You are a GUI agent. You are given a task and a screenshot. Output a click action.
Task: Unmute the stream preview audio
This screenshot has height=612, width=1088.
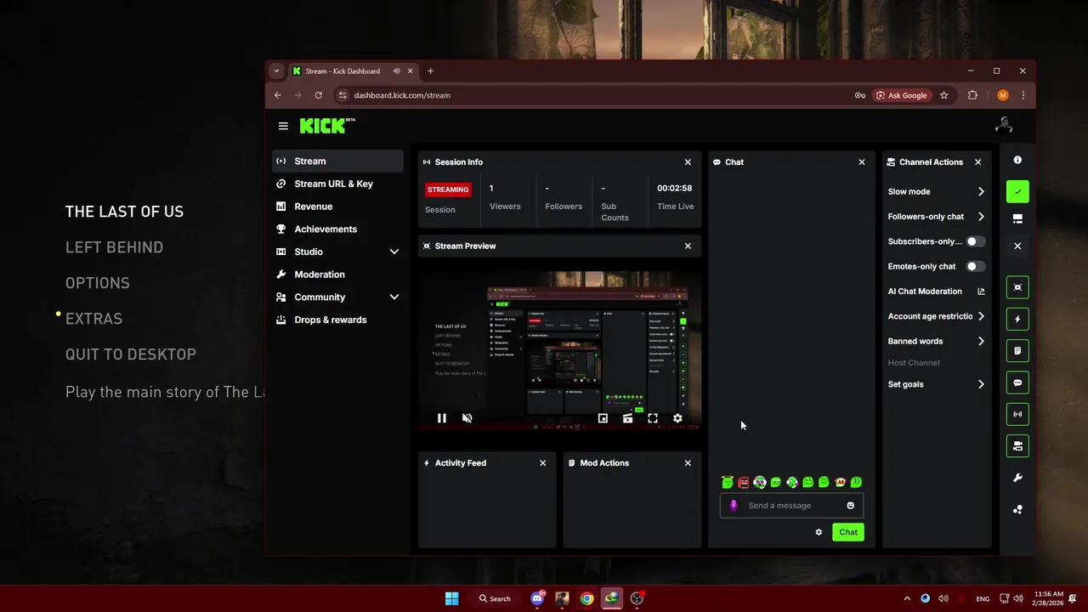click(467, 418)
